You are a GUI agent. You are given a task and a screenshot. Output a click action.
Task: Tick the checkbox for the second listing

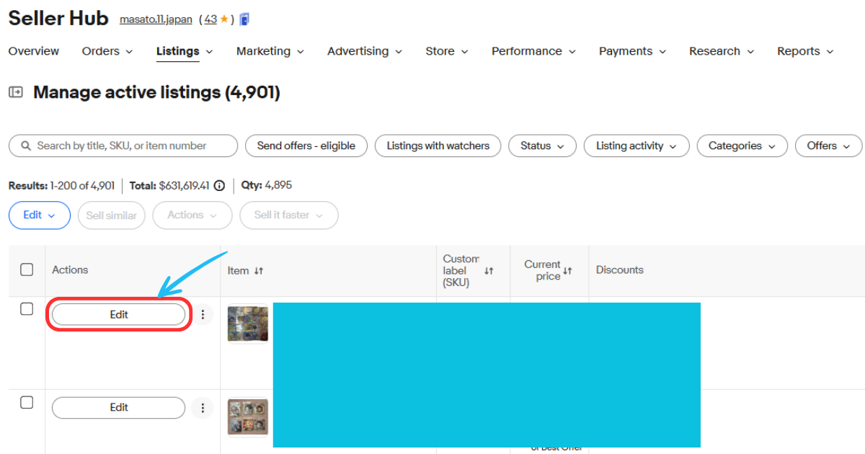[27, 402]
